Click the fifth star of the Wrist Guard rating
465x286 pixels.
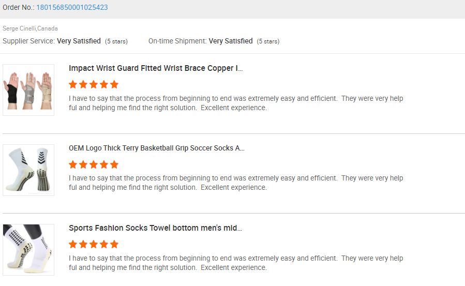pyautogui.click(x=114, y=85)
